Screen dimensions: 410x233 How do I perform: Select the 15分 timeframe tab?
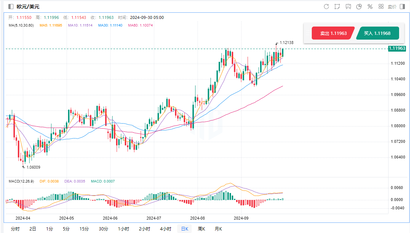click(x=84, y=229)
